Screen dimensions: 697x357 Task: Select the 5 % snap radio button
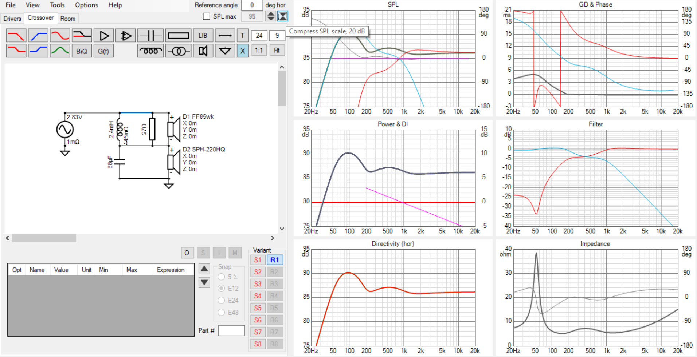pyautogui.click(x=221, y=277)
